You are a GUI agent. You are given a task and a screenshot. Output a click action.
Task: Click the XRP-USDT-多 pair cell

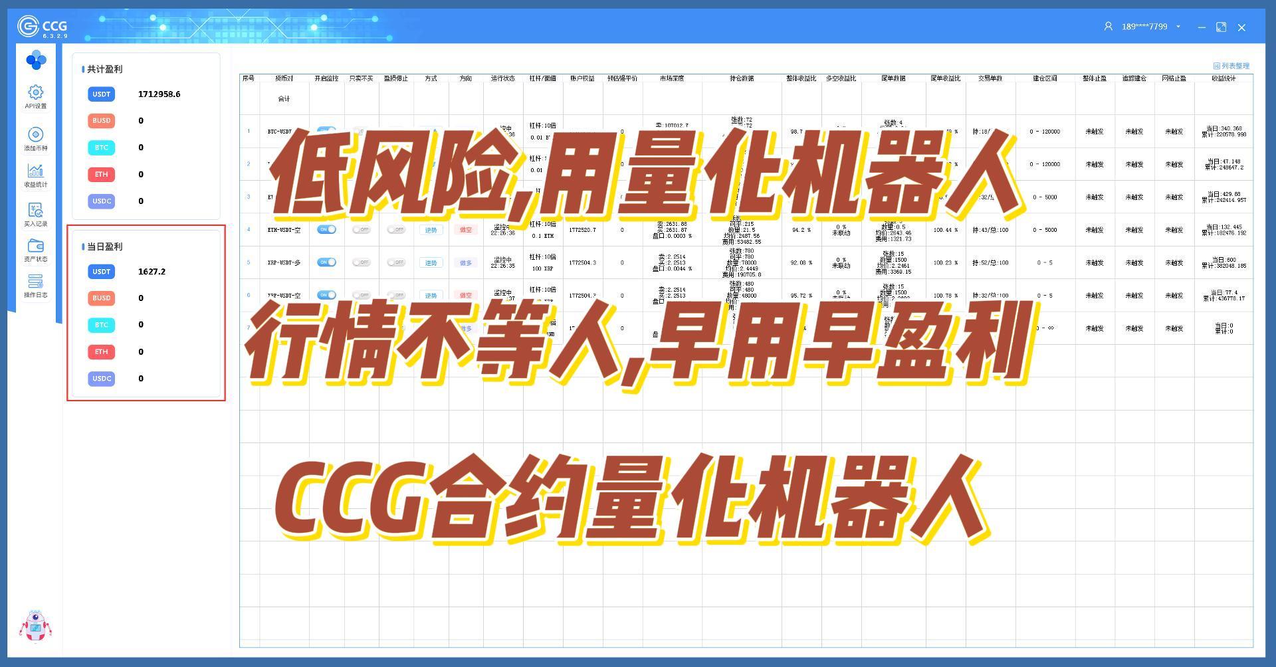(284, 262)
